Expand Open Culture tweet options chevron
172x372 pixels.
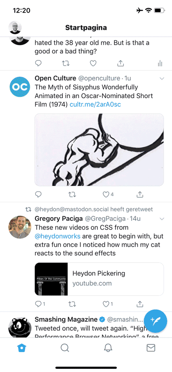point(162,79)
